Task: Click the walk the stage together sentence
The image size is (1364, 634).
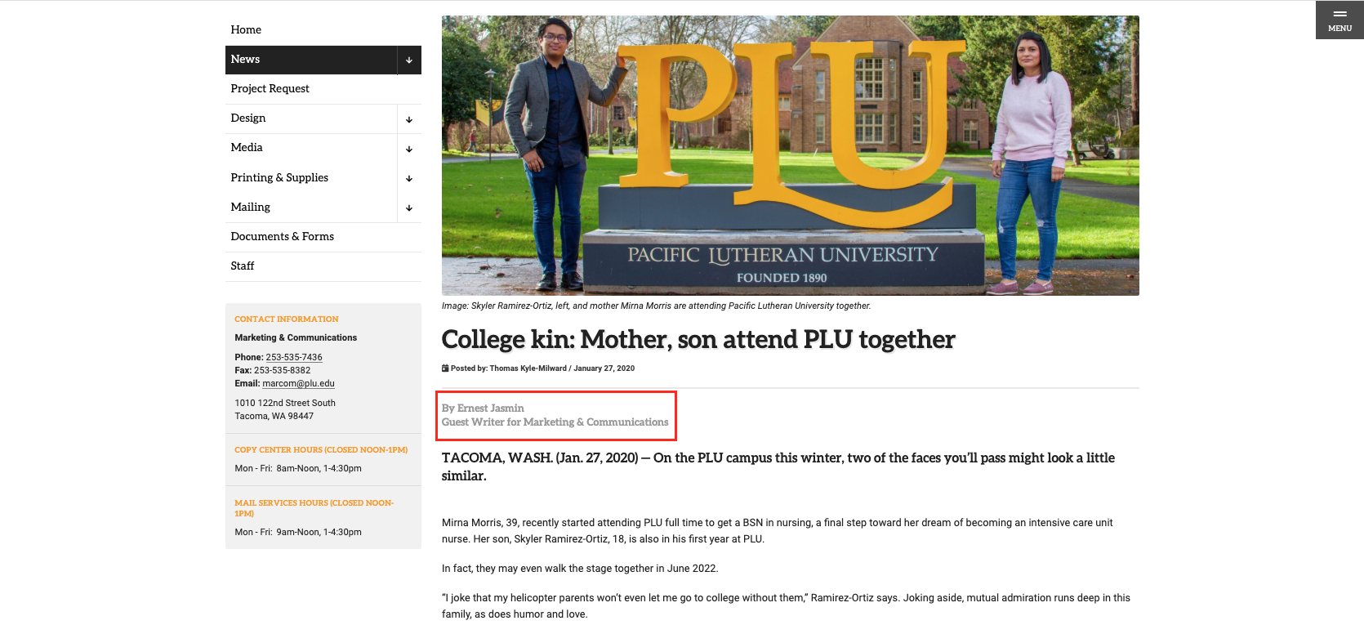Action: click(580, 569)
